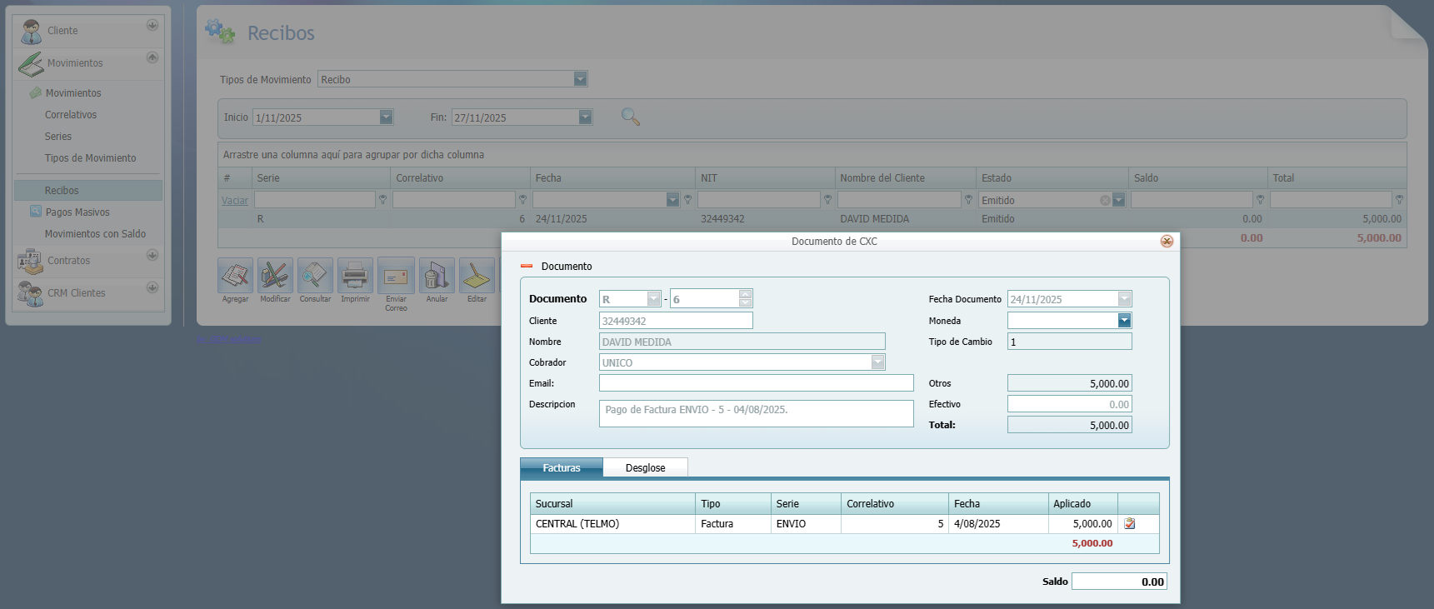Click the Editar toolbar icon

pyautogui.click(x=477, y=275)
